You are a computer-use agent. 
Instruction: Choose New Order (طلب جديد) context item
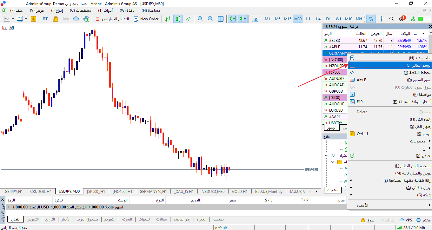(390, 58)
